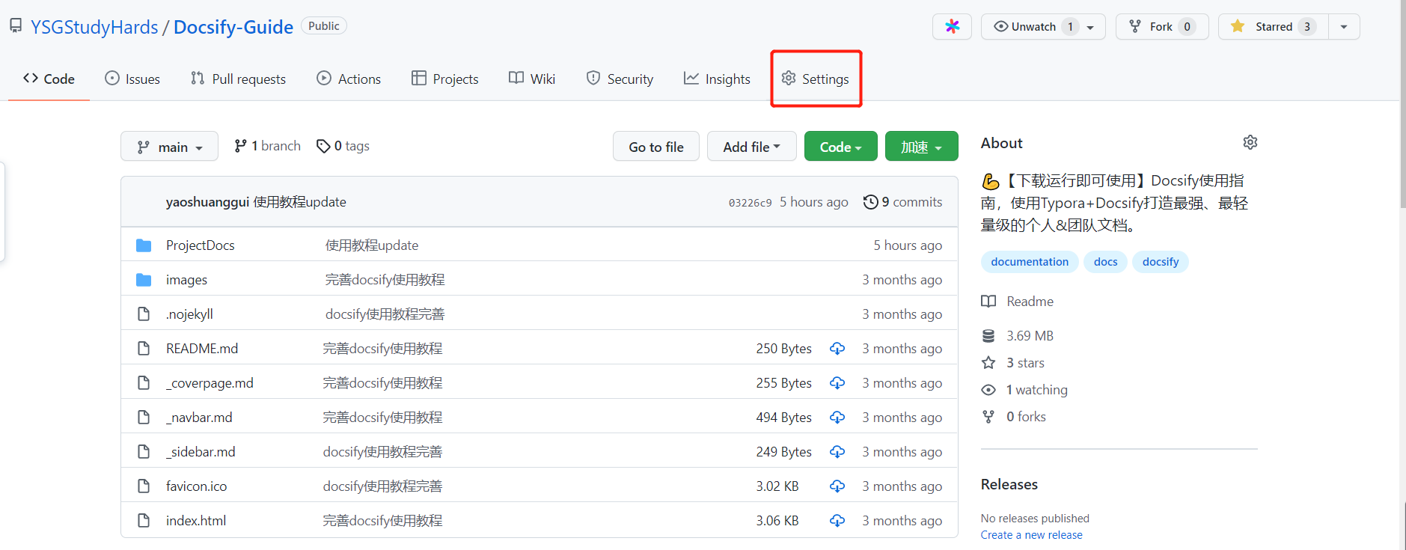Screen dimensions: 1406x550
Task: Open the 9 commits history link
Action: tap(903, 202)
